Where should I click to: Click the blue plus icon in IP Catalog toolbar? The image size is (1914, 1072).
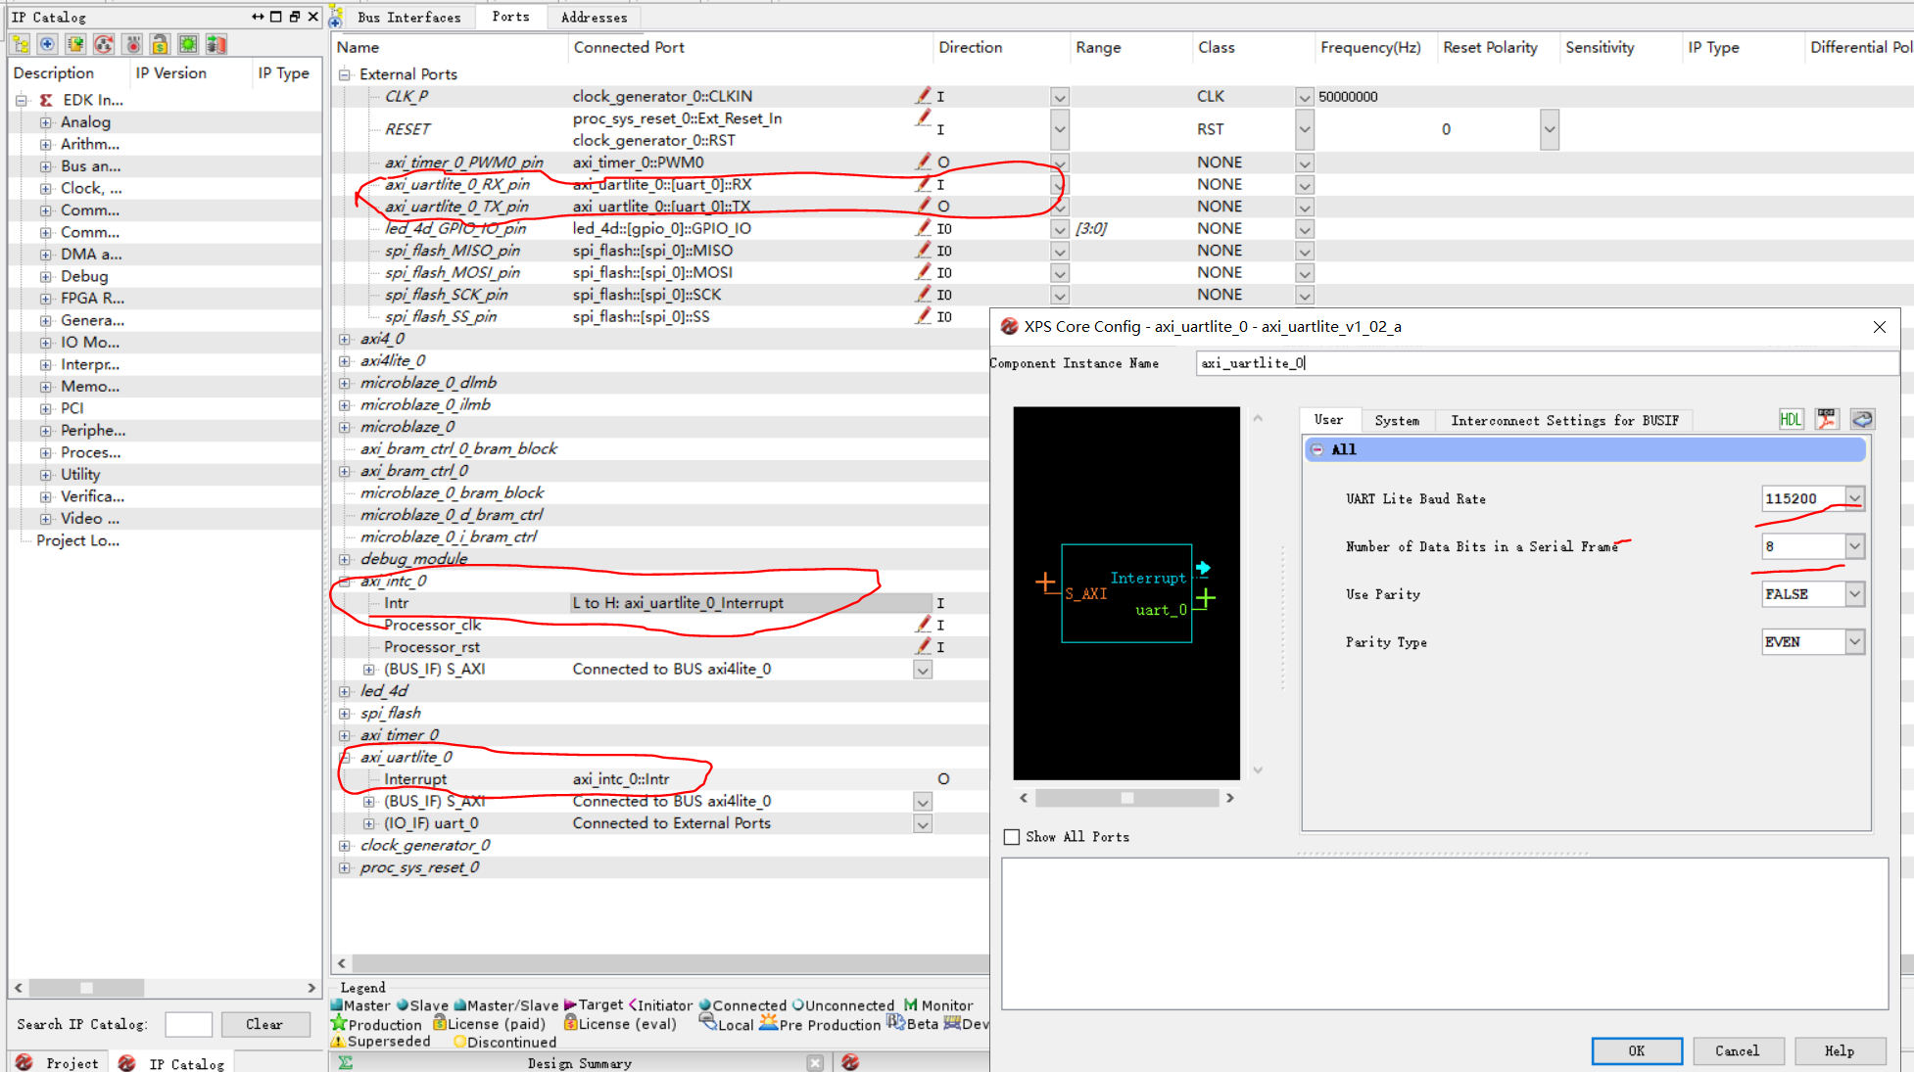(47, 44)
